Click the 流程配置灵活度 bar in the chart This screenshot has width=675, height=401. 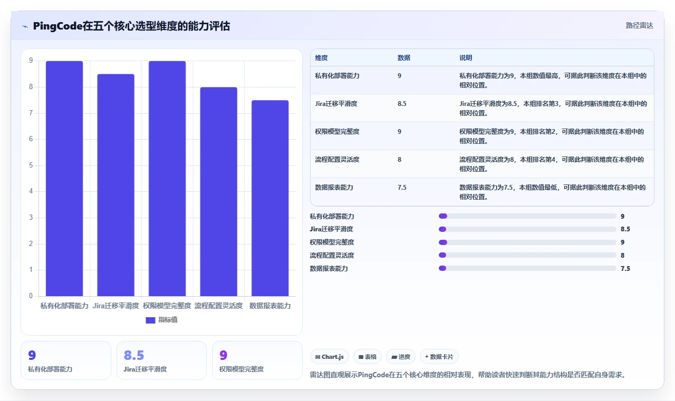(218, 192)
